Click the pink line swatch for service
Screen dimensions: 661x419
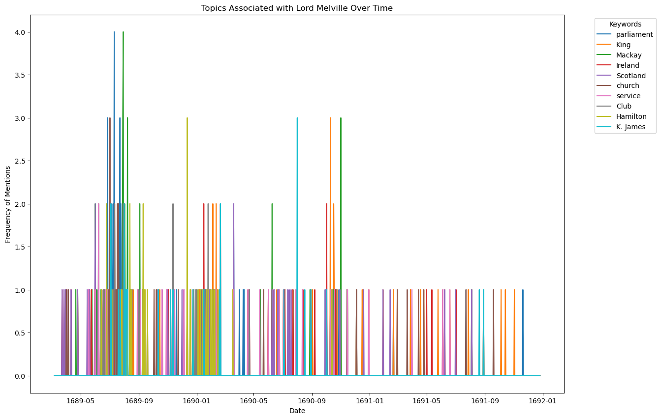(x=605, y=96)
